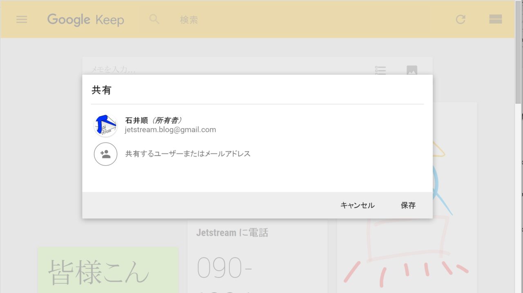This screenshot has width=523, height=293.
Task: Click the Google Keep logo
Action: pyautogui.click(x=85, y=20)
